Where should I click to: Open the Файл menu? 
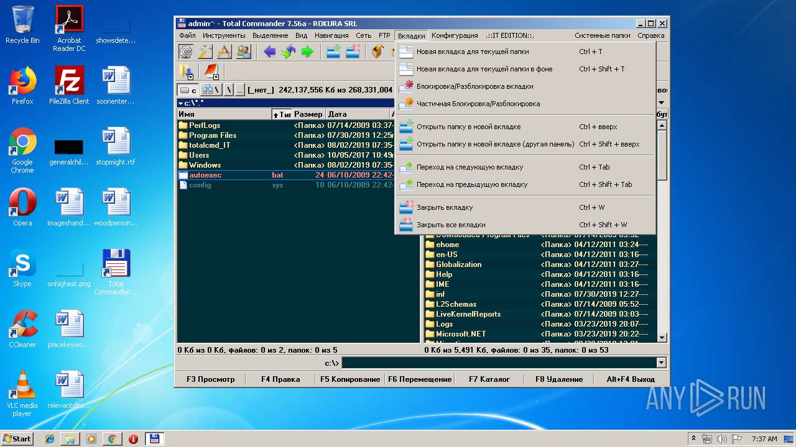(x=187, y=35)
